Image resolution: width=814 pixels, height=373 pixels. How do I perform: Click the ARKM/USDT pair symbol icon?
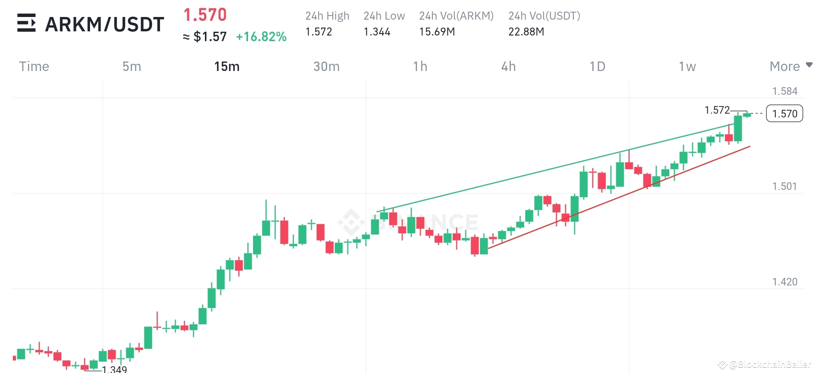pyautogui.click(x=27, y=23)
